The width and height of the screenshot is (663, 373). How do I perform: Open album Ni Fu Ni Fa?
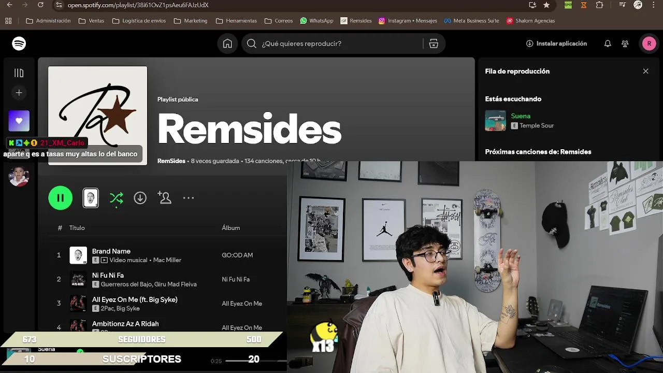click(x=236, y=279)
